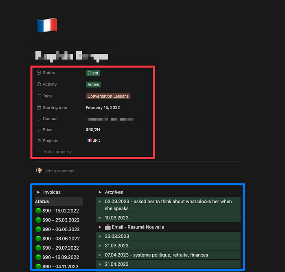Open the JFit project link
285x272 pixels.
tap(96, 140)
